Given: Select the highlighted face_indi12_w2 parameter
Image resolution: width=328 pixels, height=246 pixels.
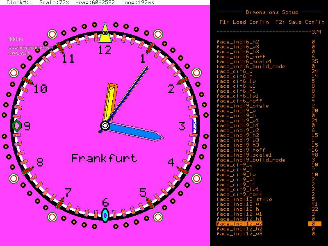Looking at the screenshot, I should click(239, 224).
